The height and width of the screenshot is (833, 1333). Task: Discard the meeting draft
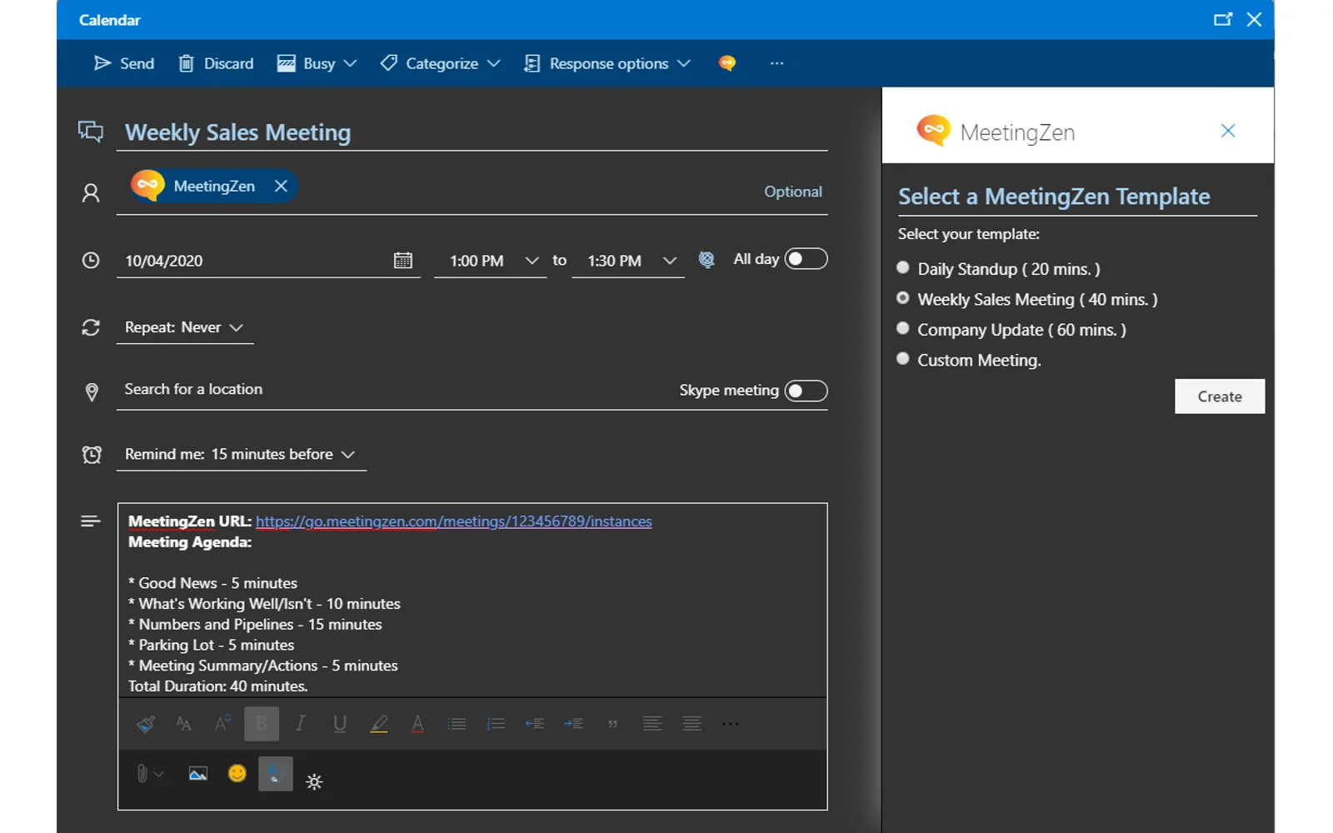point(217,63)
